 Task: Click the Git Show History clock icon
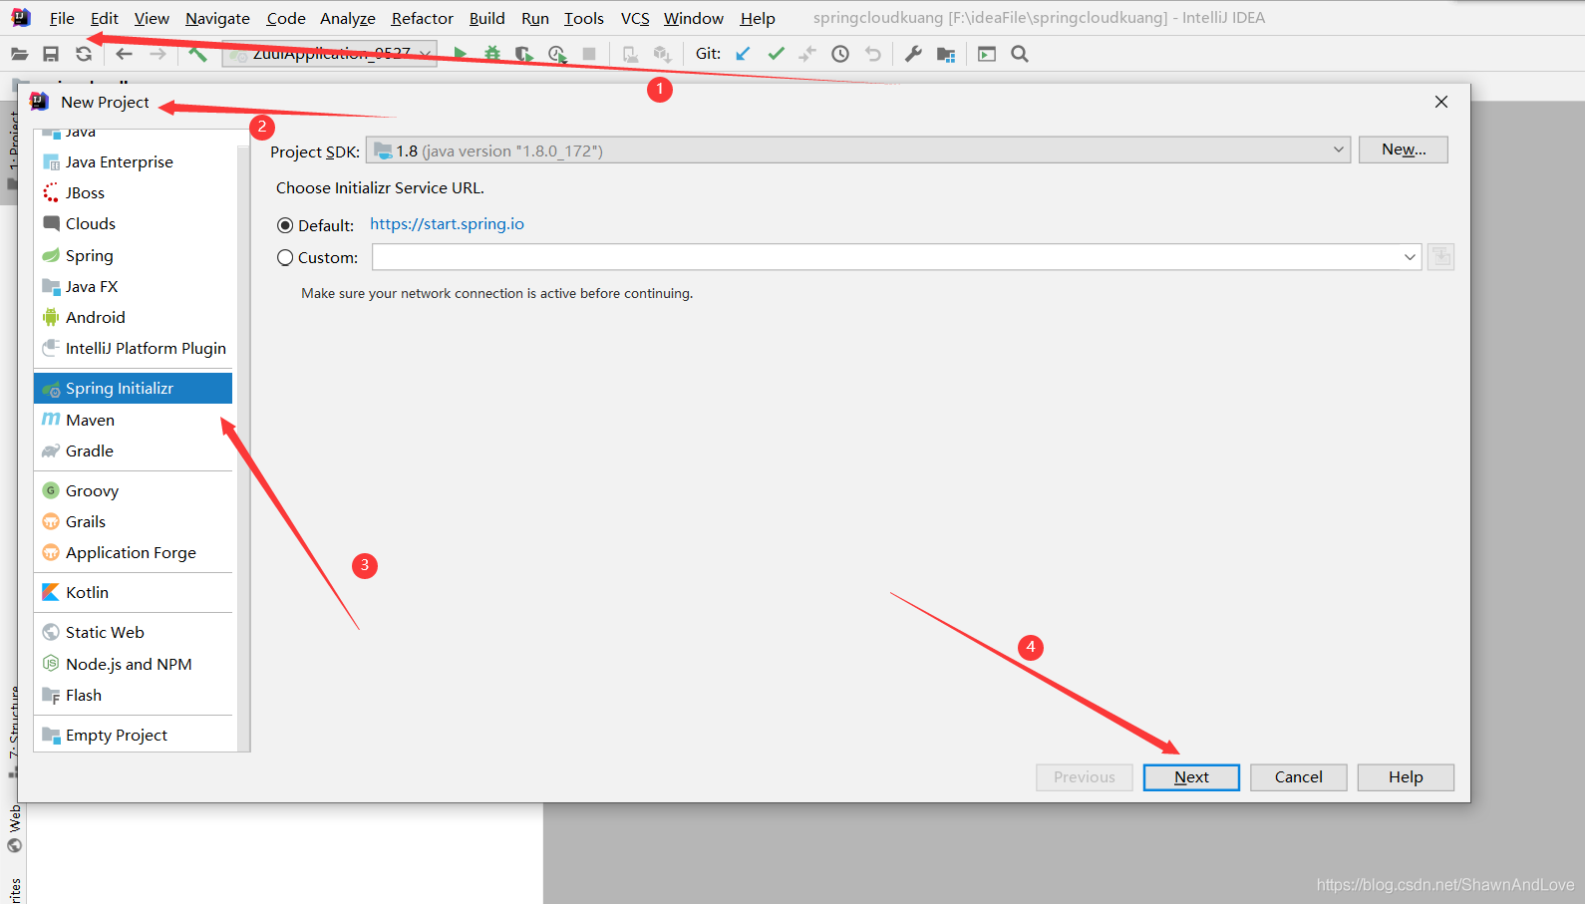pyautogui.click(x=840, y=54)
